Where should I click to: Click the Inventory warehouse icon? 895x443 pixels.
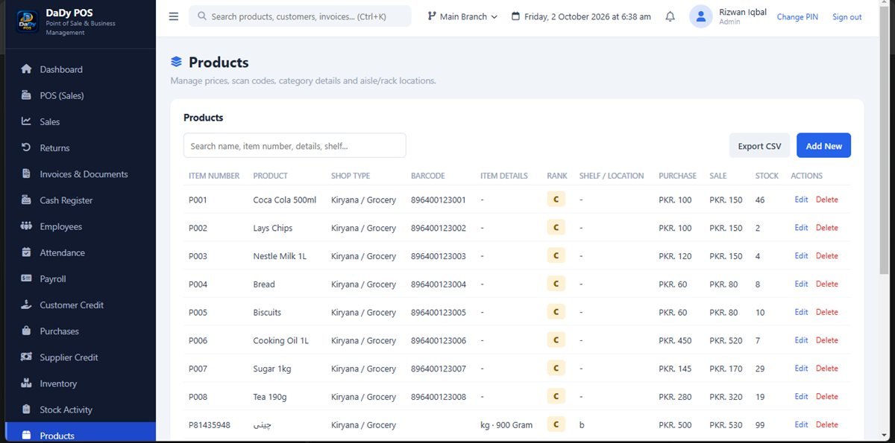pyautogui.click(x=26, y=383)
